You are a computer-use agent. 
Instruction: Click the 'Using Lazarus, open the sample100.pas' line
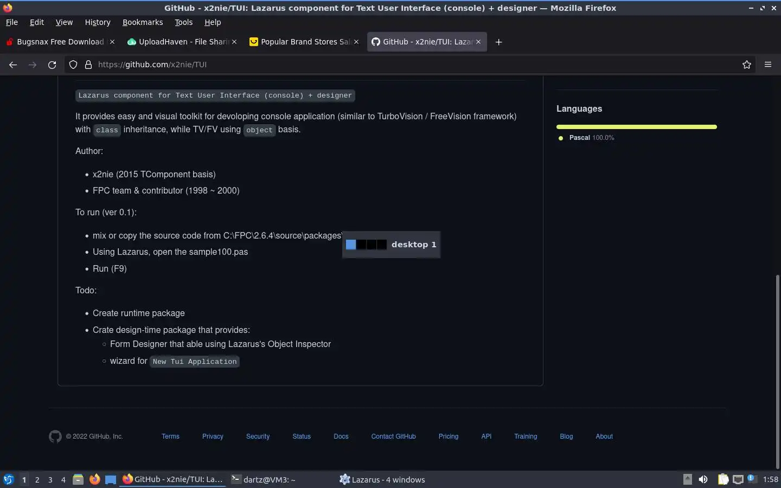pyautogui.click(x=170, y=252)
